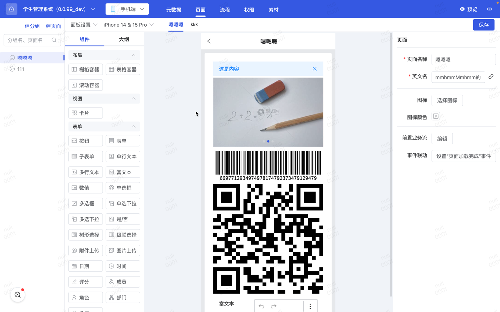Select the 单行文本 single-line text component
500x312 pixels.
(123, 156)
